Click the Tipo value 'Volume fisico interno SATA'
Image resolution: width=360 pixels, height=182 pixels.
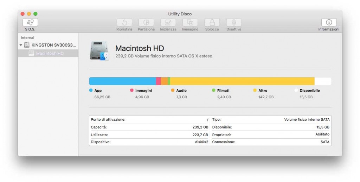tap(307, 120)
